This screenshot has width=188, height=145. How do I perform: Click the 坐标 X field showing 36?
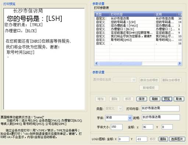148,127
